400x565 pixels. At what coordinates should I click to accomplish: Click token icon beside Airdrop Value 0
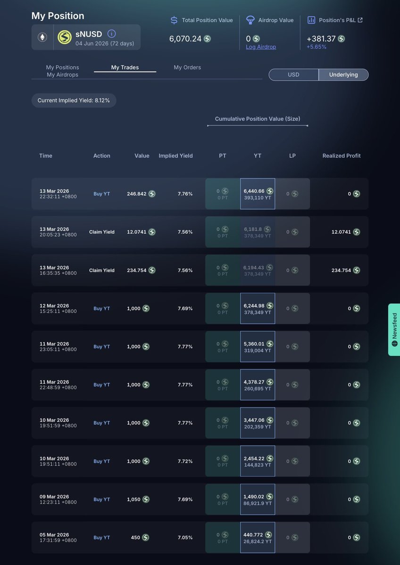pyautogui.click(x=256, y=39)
